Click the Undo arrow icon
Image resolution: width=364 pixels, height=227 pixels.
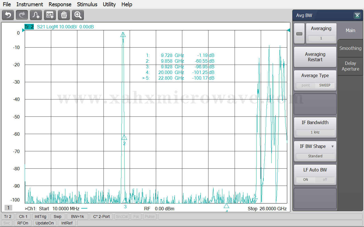click(8, 15)
